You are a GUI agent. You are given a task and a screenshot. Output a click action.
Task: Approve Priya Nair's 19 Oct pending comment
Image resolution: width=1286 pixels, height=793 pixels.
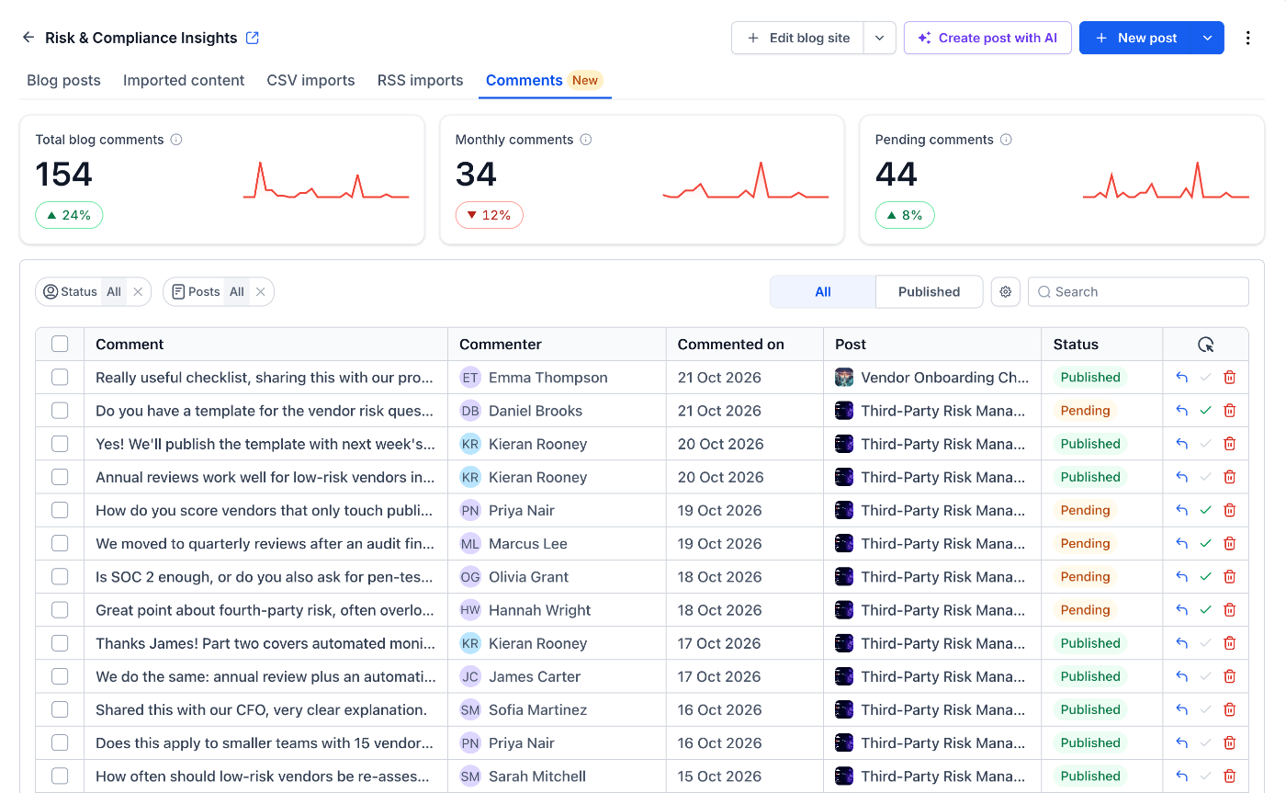pyautogui.click(x=1206, y=510)
